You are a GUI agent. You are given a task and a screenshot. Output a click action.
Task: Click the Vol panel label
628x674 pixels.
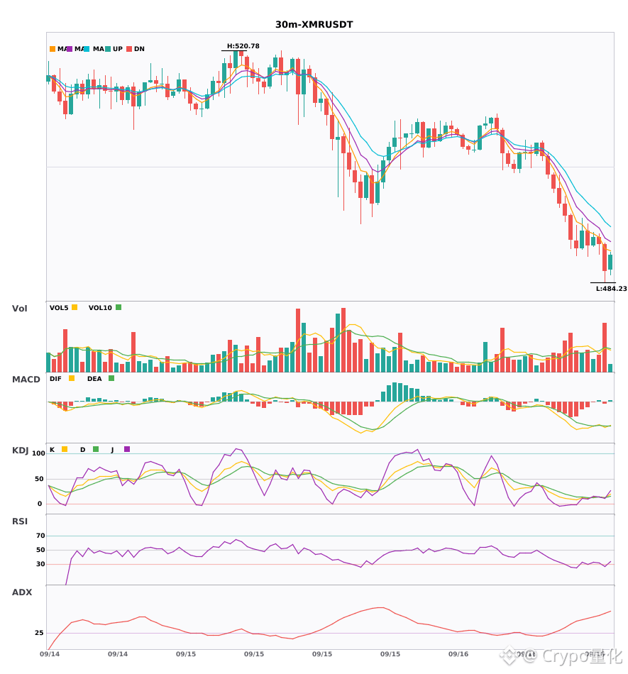pos(19,309)
